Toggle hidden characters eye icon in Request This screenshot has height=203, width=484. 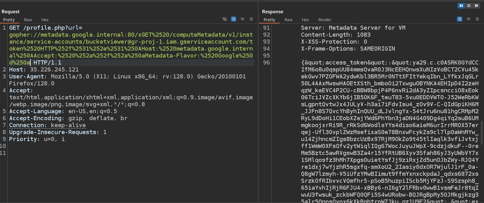tap(225, 19)
